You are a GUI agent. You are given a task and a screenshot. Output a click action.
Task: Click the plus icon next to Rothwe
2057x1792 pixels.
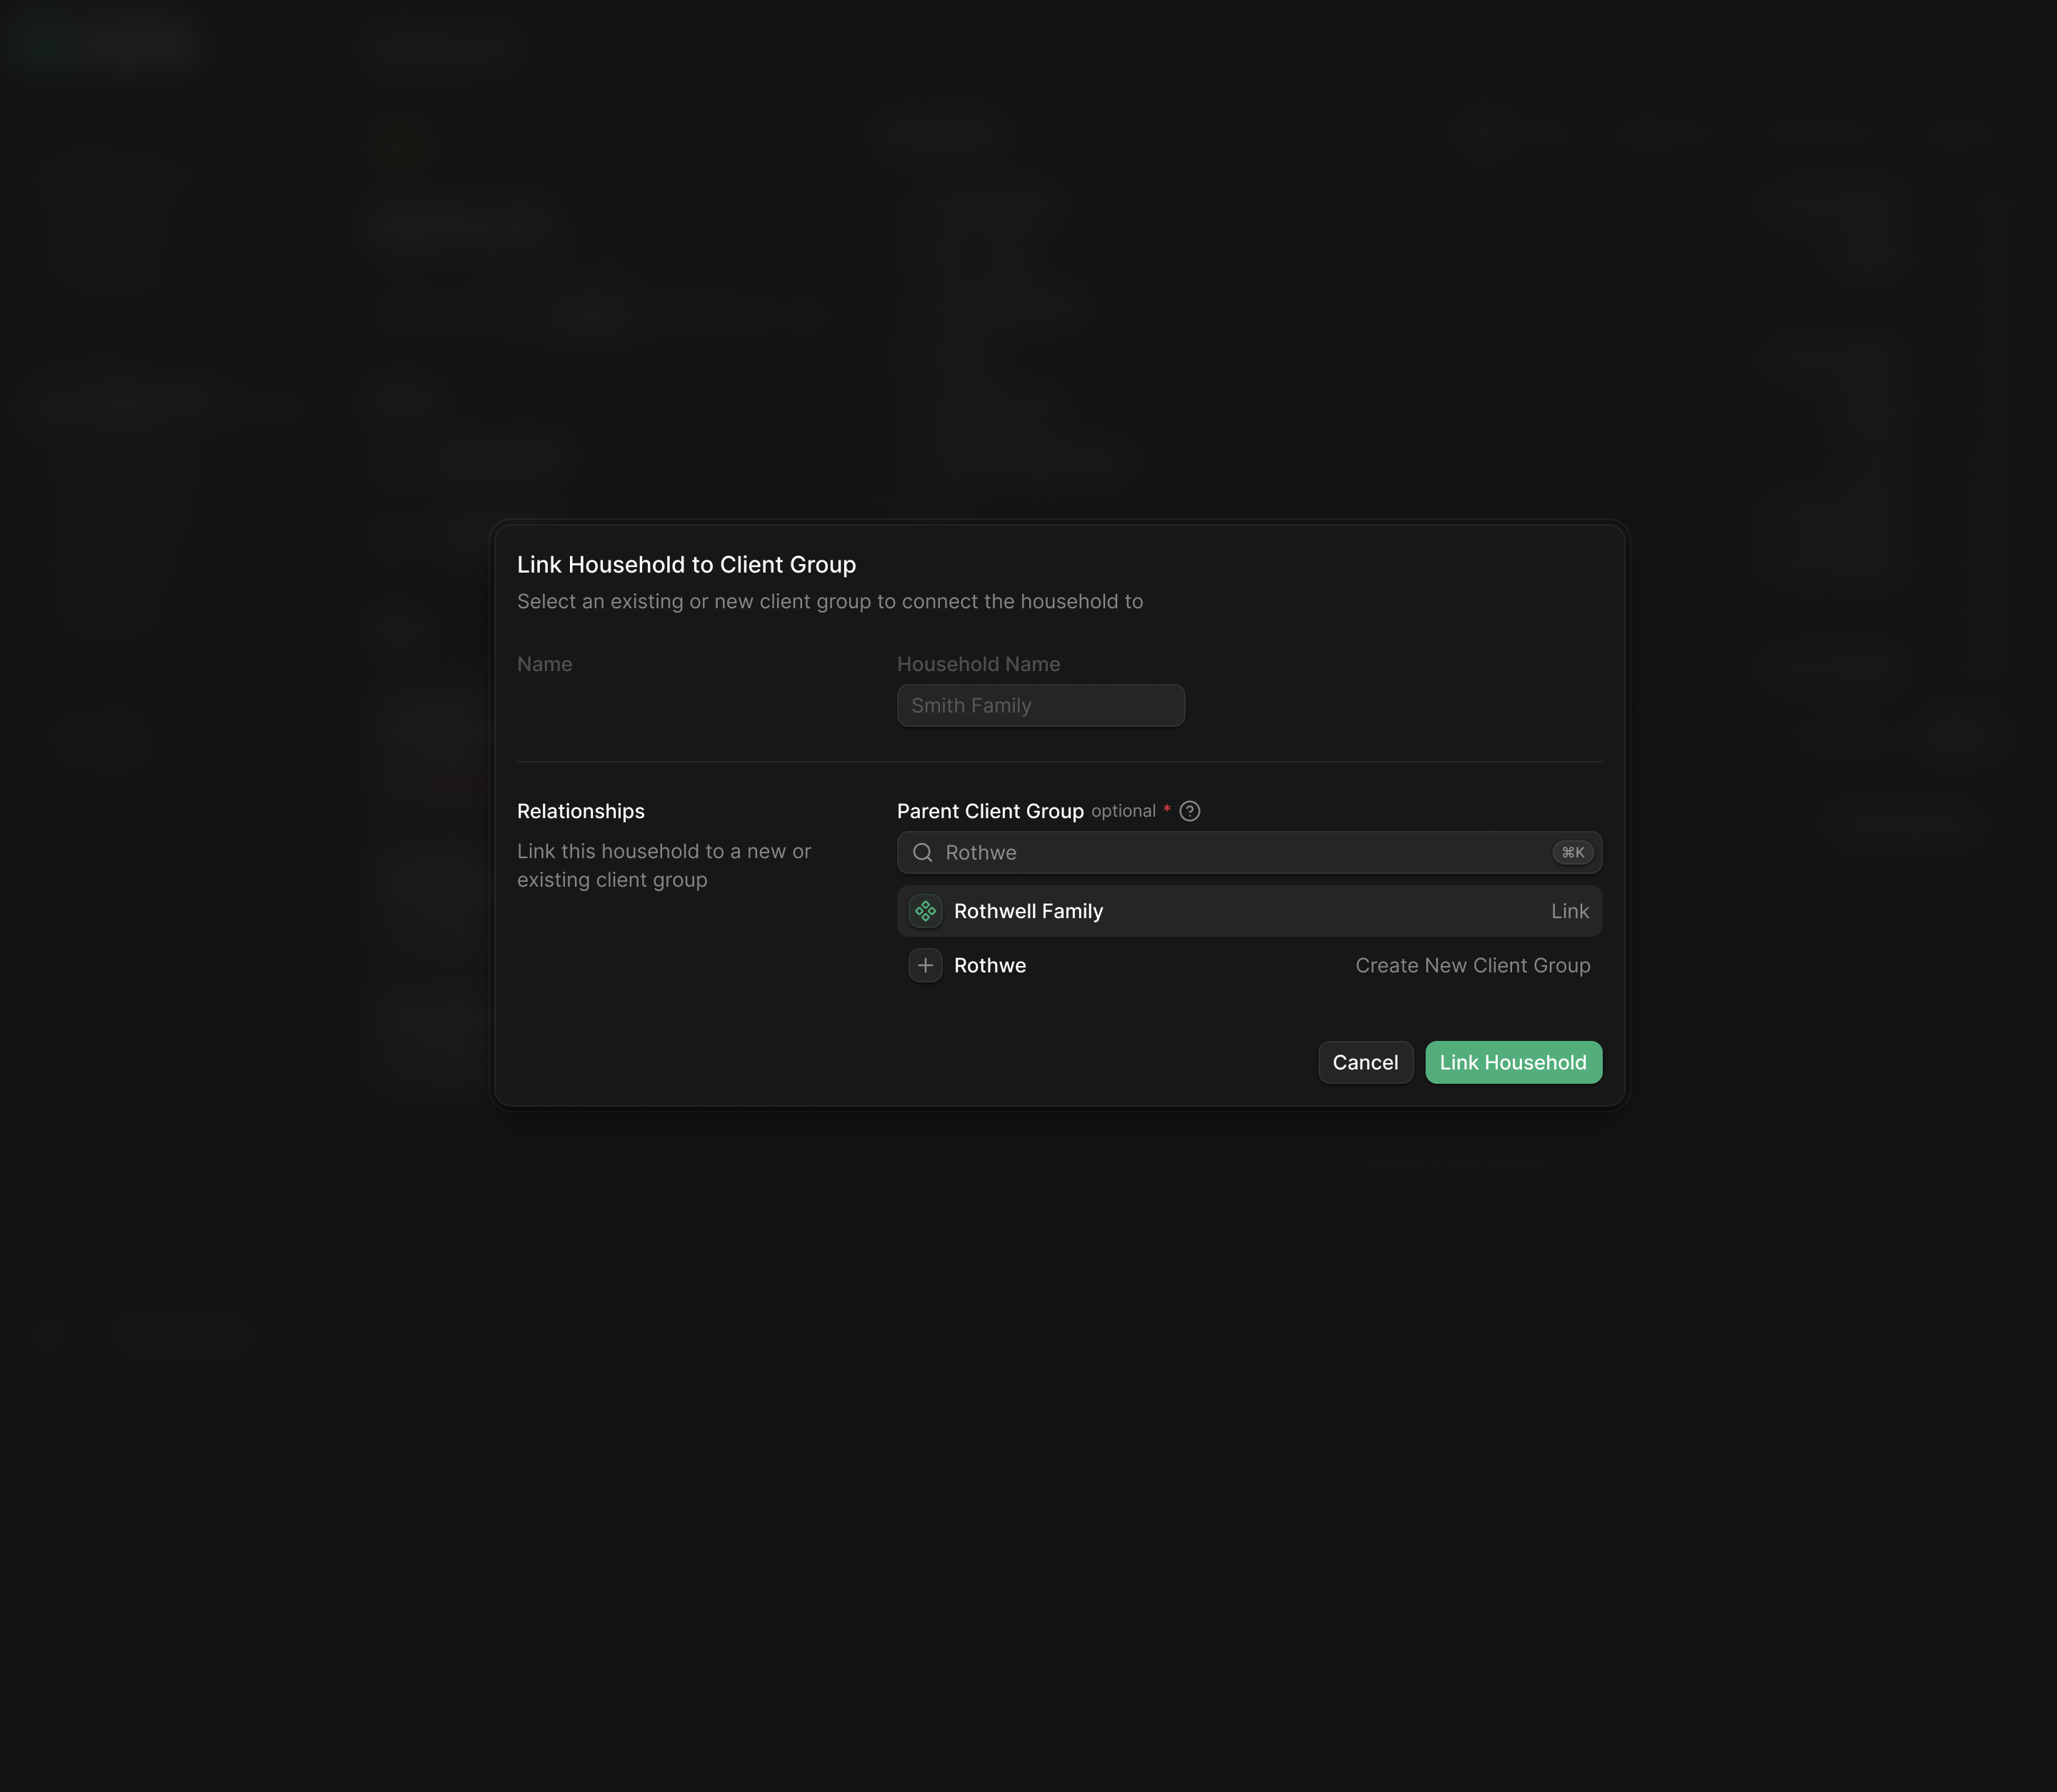926,965
